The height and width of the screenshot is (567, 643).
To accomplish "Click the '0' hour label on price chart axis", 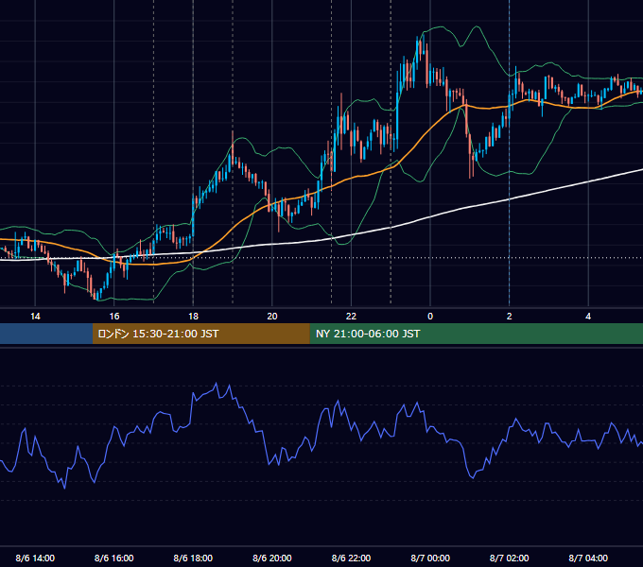I will pyautogui.click(x=430, y=317).
